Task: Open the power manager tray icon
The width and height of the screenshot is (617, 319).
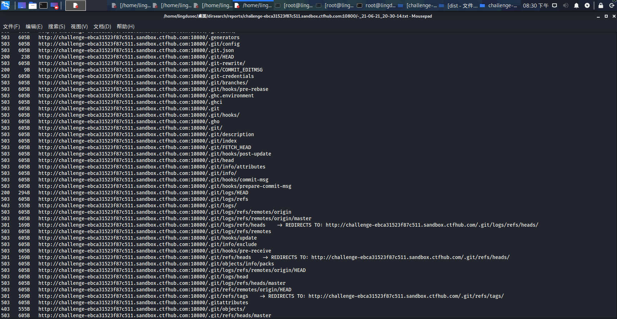Action: (x=587, y=5)
